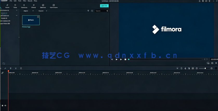Select the split scissors tool above timeline
This screenshot has width=218, height=111.
[16, 68]
